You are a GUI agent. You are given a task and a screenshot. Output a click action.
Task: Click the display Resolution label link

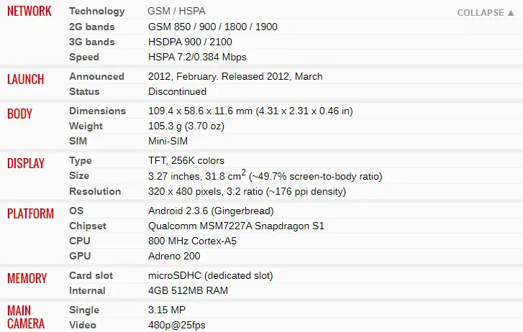[x=95, y=191]
